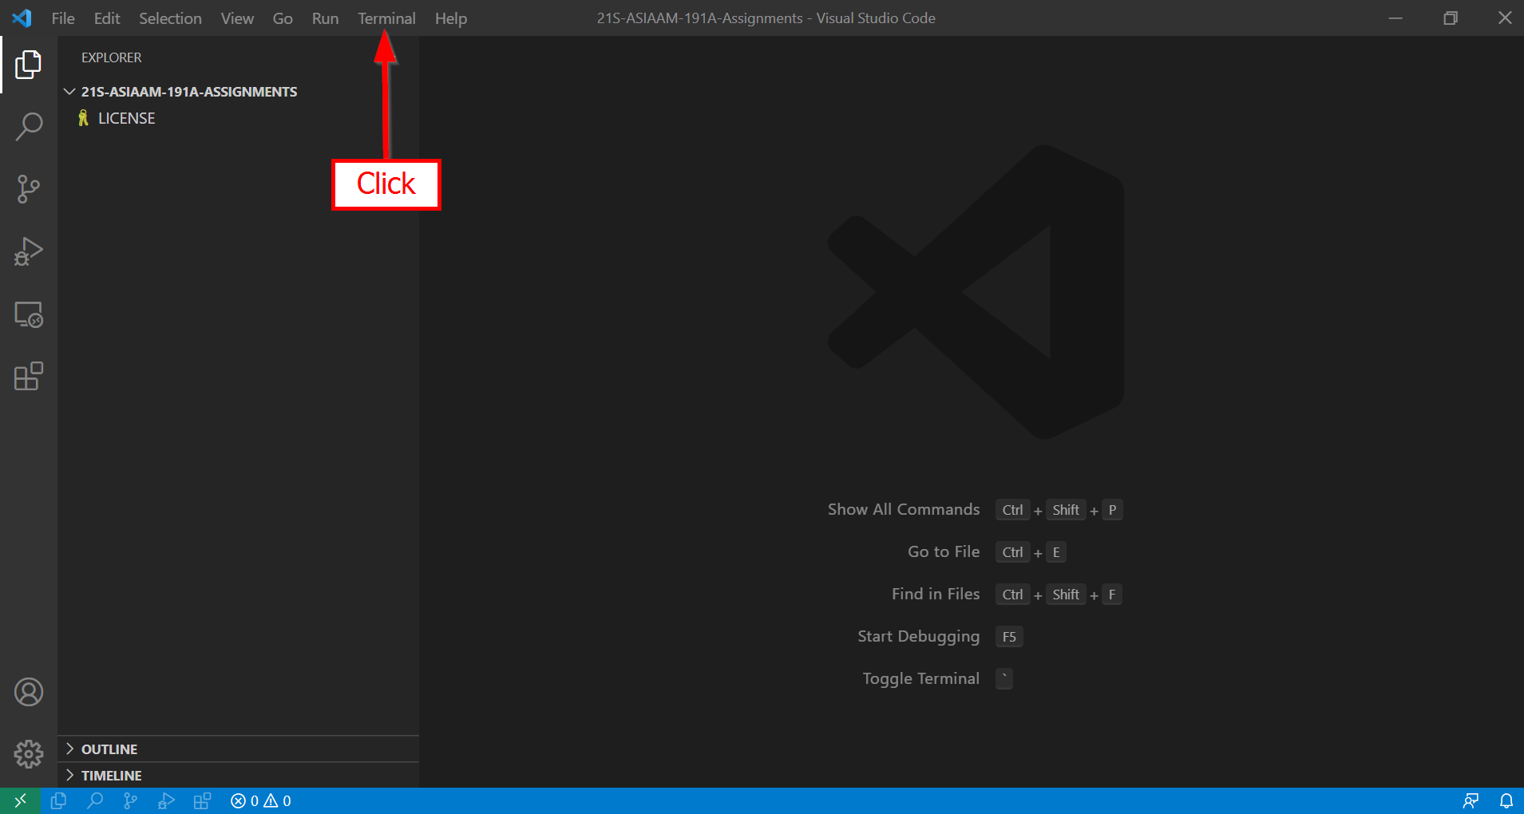This screenshot has width=1524, height=814.
Task: Open the Extensions view
Action: (29, 377)
